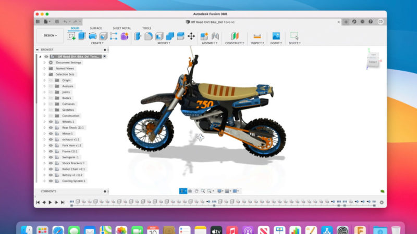Switch to the Sheet Metal tab
The height and width of the screenshot is (234, 417).
click(x=122, y=28)
